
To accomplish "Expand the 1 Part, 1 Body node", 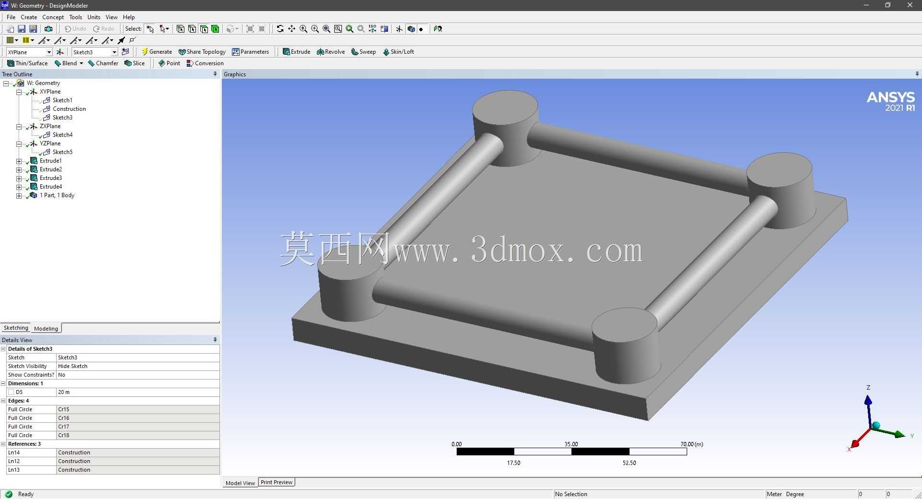I will 19,195.
